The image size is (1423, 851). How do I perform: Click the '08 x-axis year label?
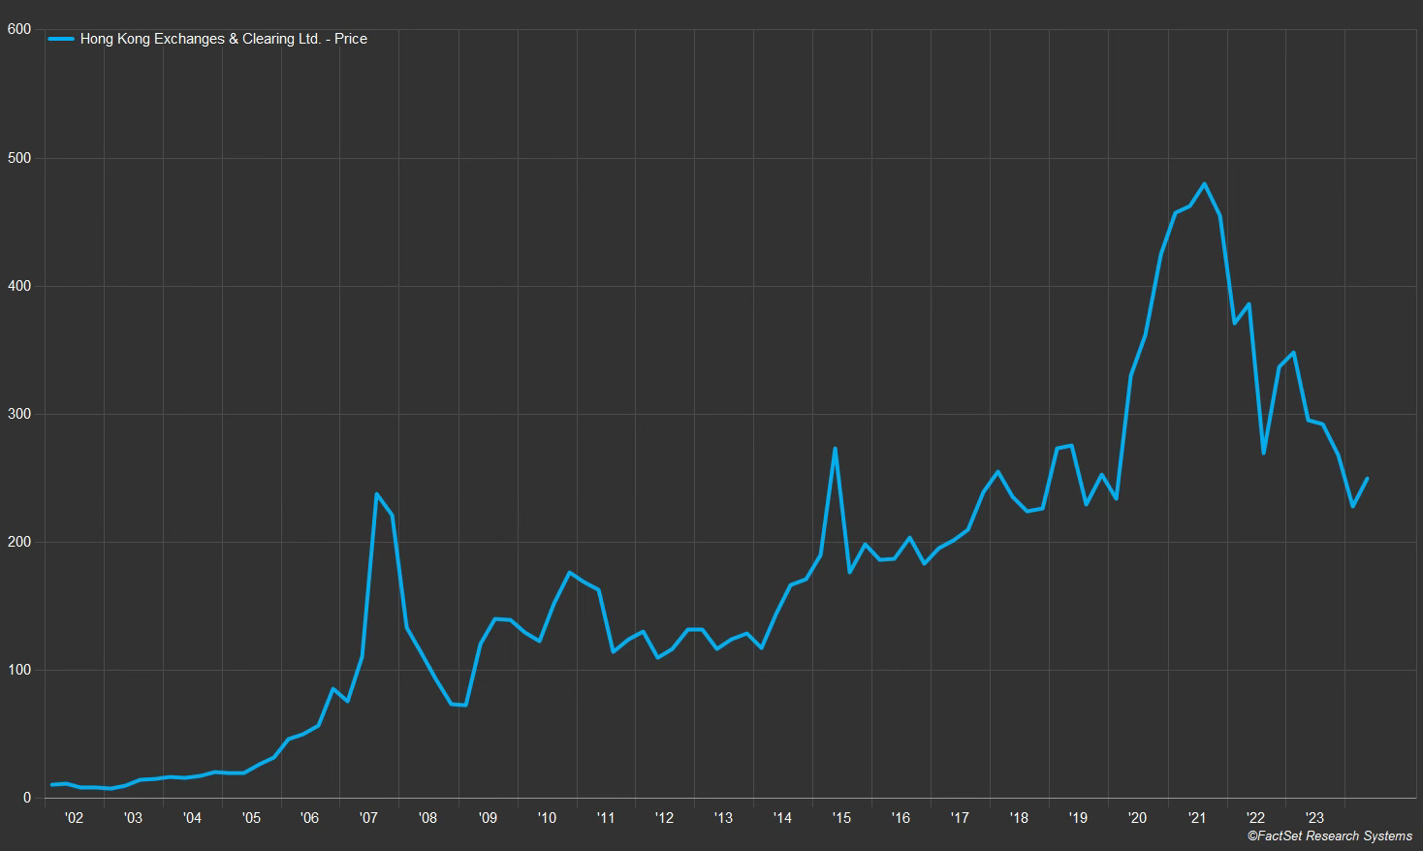click(427, 818)
